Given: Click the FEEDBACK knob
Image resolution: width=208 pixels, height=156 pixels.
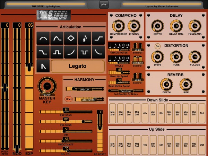Looking at the screenshot, I should [x=195, y=26].
